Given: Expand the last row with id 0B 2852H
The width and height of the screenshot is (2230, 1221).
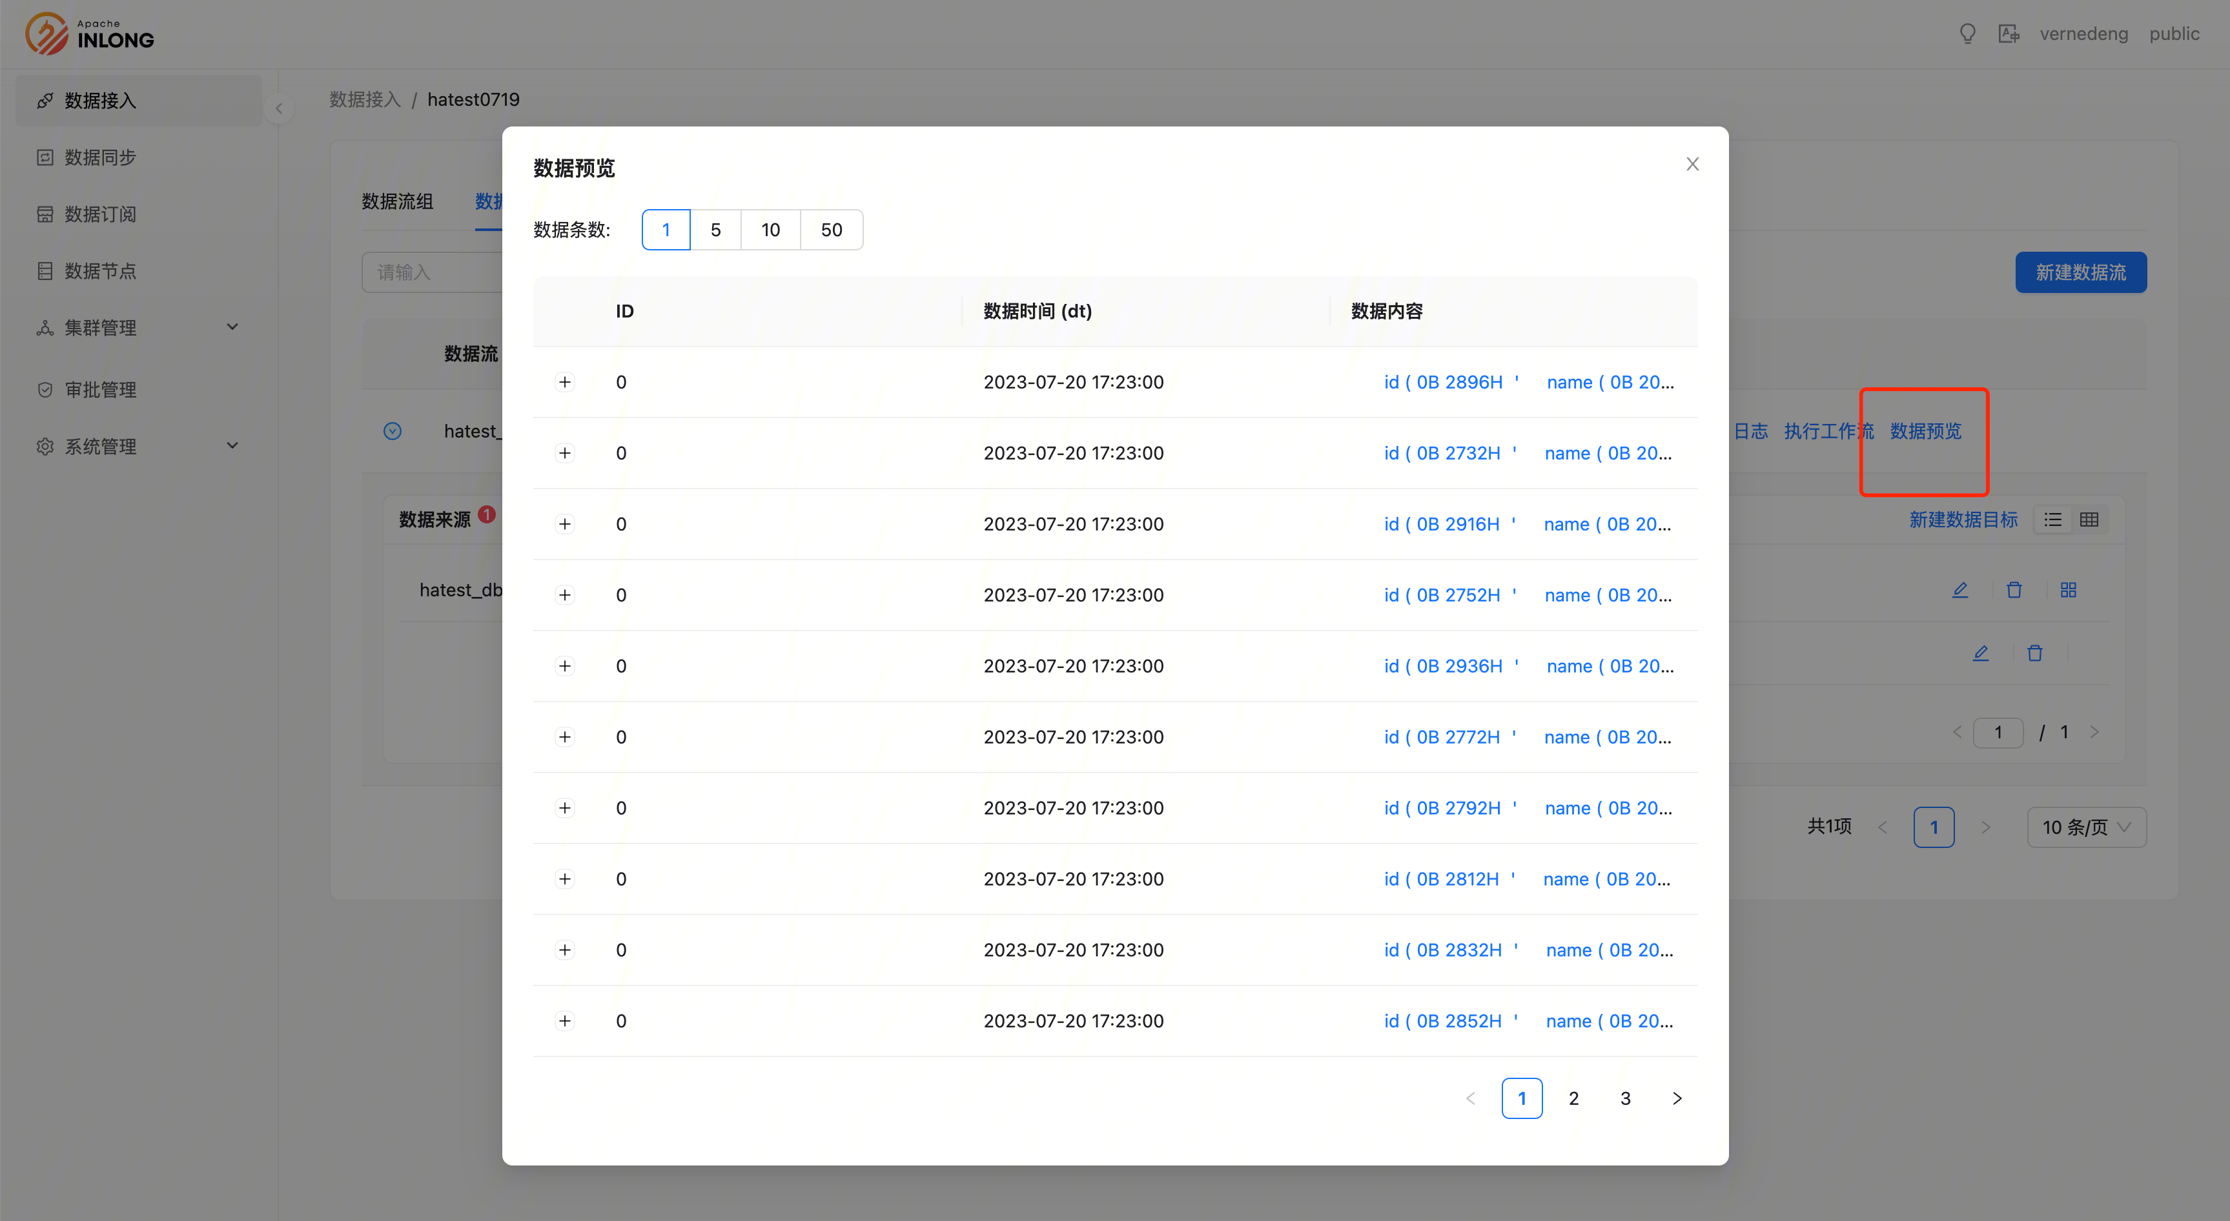Looking at the screenshot, I should (x=564, y=1021).
